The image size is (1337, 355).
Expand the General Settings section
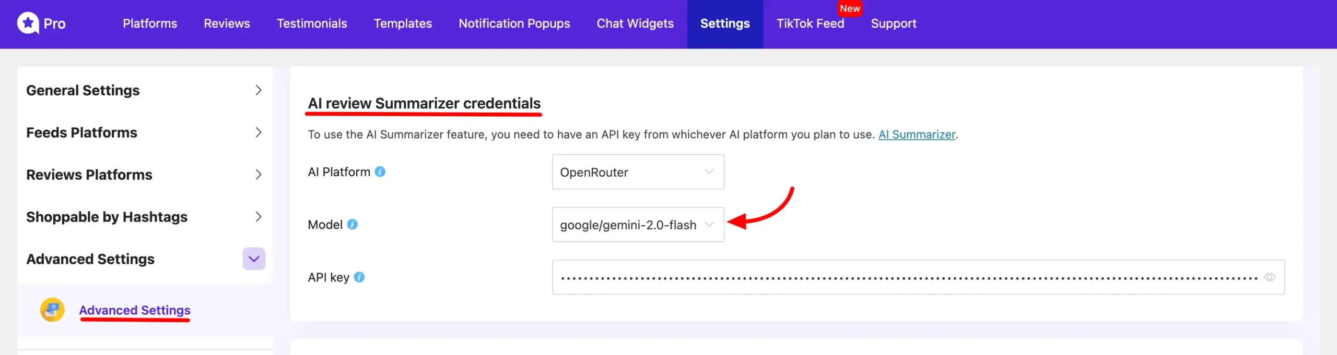click(258, 90)
